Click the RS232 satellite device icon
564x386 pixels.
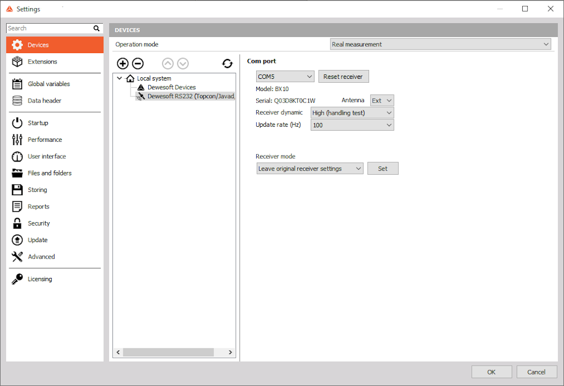141,96
